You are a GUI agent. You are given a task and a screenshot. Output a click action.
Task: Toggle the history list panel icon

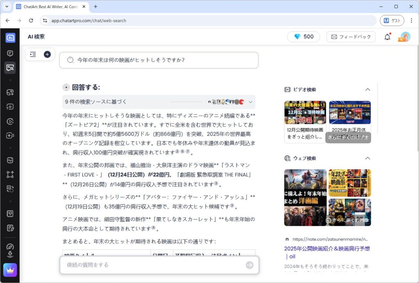[x=33, y=54]
